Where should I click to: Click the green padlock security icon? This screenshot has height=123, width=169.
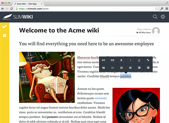(17, 9)
